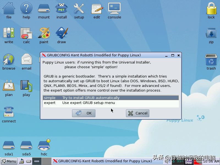Select the 'expert' GRUB setup row
This screenshot has height=165, width=220.
coord(111,103)
